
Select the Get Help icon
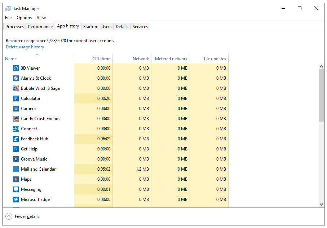click(x=16, y=149)
